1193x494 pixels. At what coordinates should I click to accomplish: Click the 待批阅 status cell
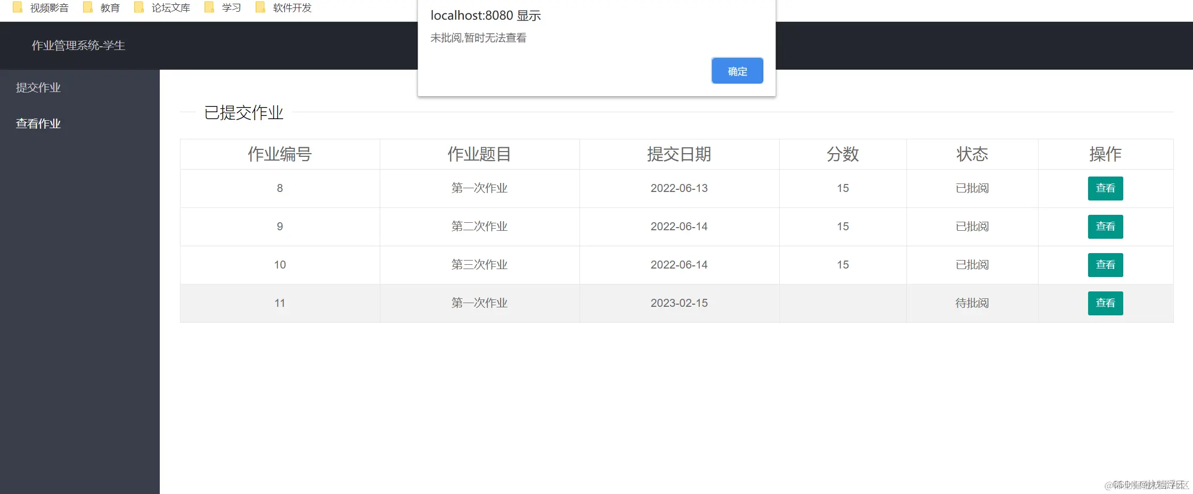(972, 303)
